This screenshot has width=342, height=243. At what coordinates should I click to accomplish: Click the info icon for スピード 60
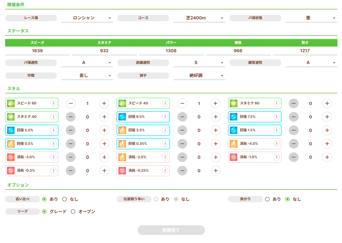pos(54,103)
